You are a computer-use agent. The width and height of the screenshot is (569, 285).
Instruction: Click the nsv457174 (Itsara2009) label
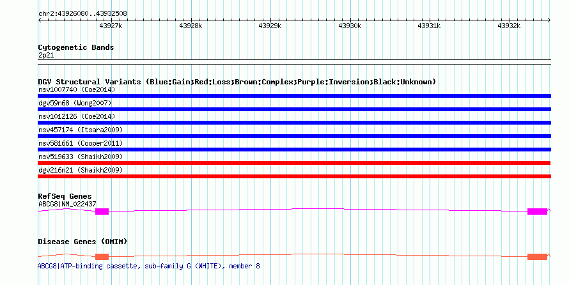(81, 130)
